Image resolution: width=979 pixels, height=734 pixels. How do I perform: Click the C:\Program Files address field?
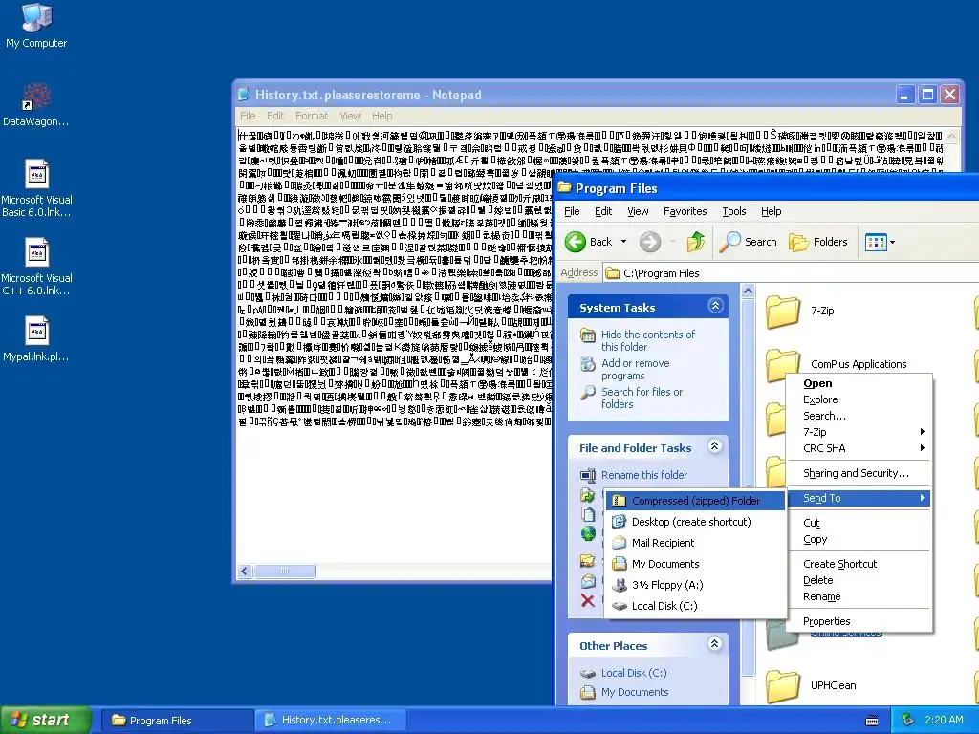791,272
